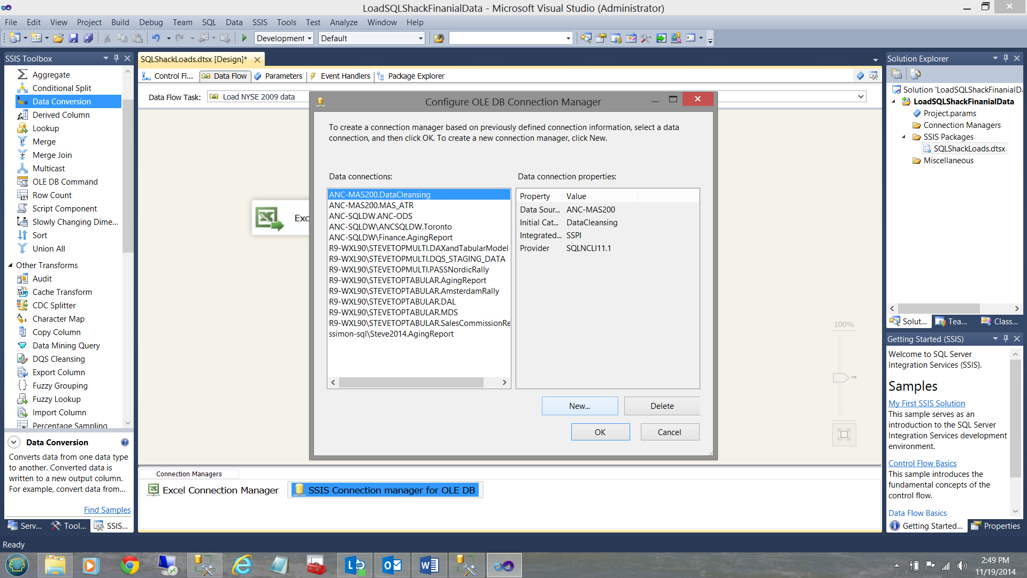1027x578 pixels.
Task: Select Fuzzy Lookup in SSIS Toolbox
Action: coord(56,399)
